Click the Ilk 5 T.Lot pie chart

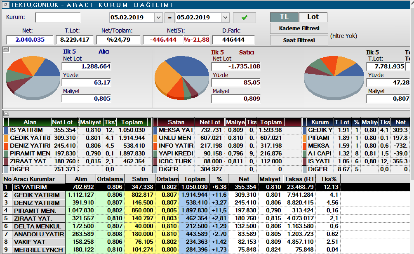coord(334,78)
